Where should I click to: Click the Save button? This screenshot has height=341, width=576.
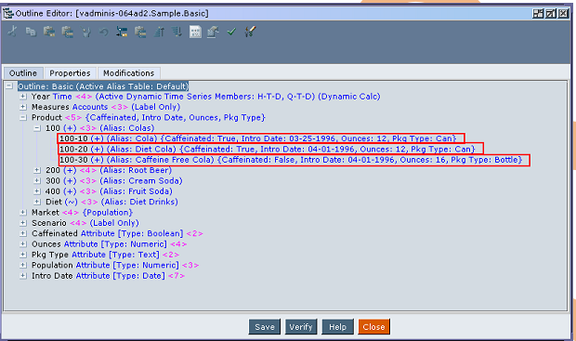tap(265, 327)
